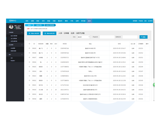
Task: Open the second submenu link under the first sidebar section
Action: point(14,39)
